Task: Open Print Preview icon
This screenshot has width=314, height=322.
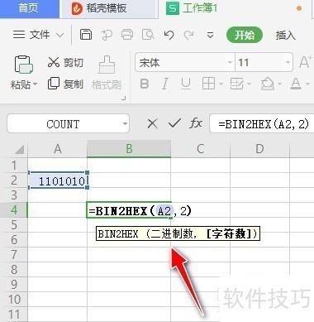Action: pyautogui.click(x=148, y=35)
